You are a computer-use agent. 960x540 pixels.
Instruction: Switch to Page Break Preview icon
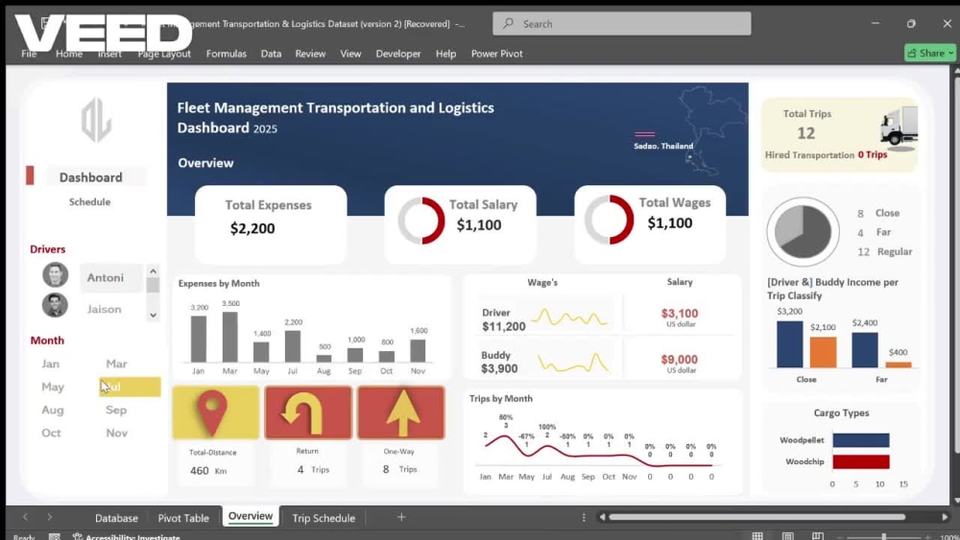point(817,536)
